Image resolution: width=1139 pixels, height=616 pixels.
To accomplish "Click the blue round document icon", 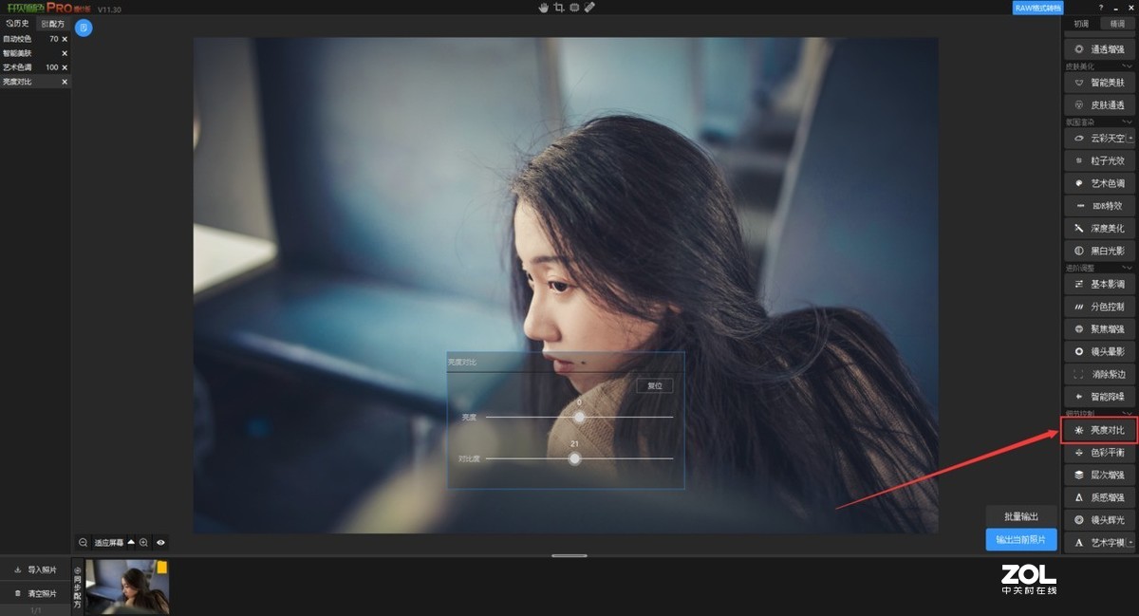I will pyautogui.click(x=84, y=28).
